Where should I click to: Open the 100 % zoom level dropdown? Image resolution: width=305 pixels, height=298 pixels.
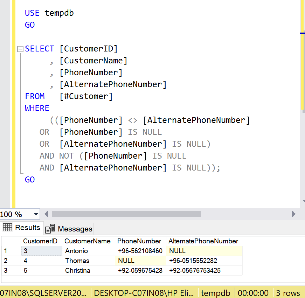(x=36, y=214)
